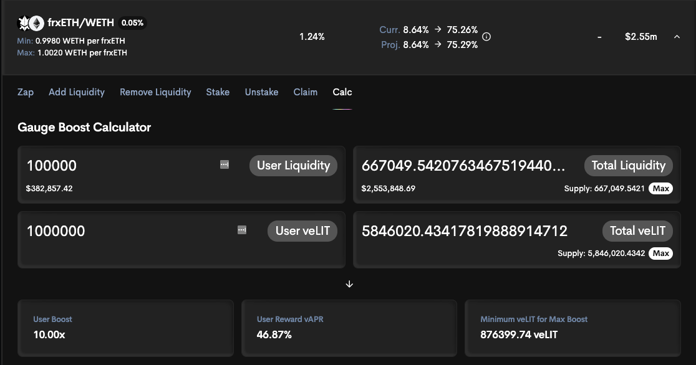Open the Remove Liquidity tab
Viewport: 696px width, 365px height.
(x=155, y=92)
